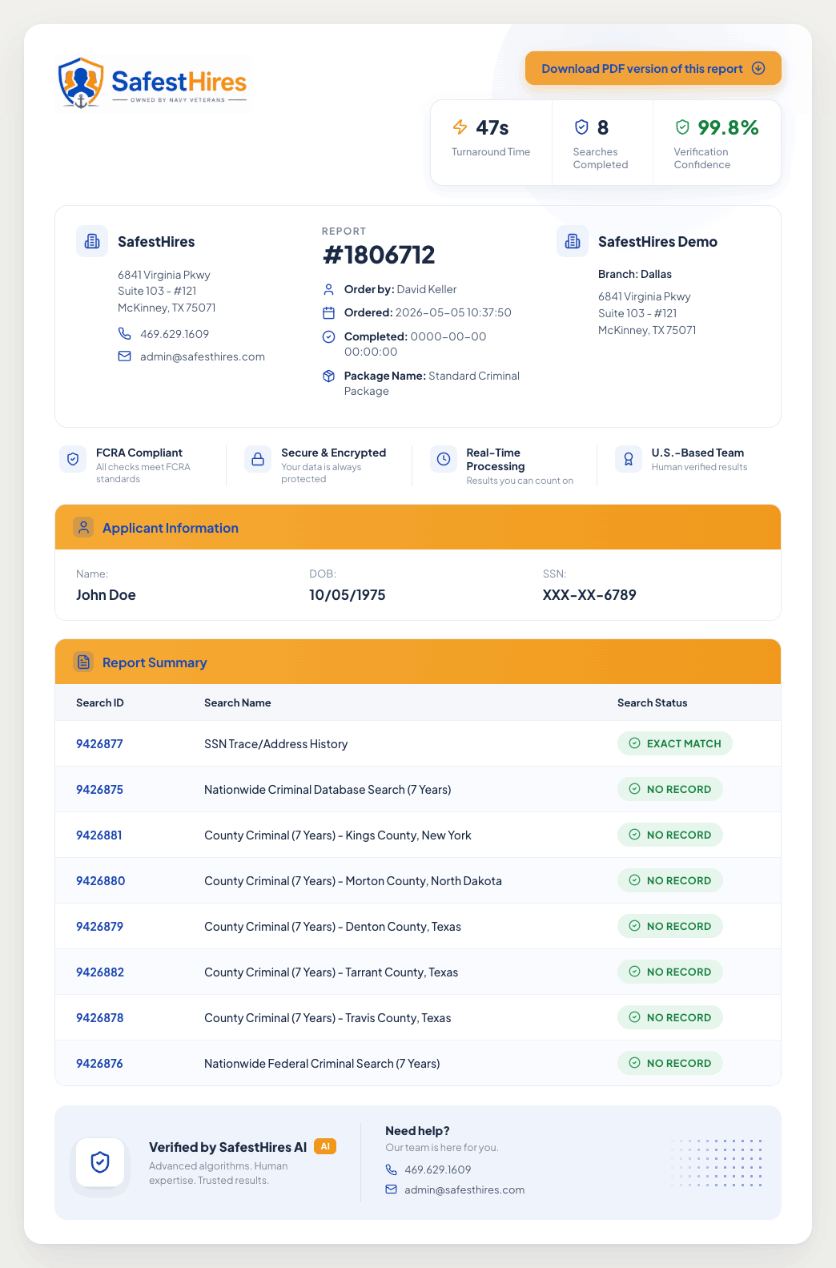836x1268 pixels.
Task: Click the orange AI badge
Action: point(325,1146)
